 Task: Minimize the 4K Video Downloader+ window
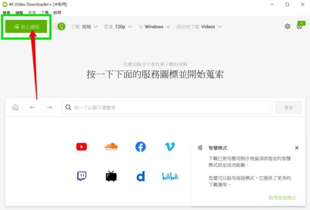tap(272, 4)
